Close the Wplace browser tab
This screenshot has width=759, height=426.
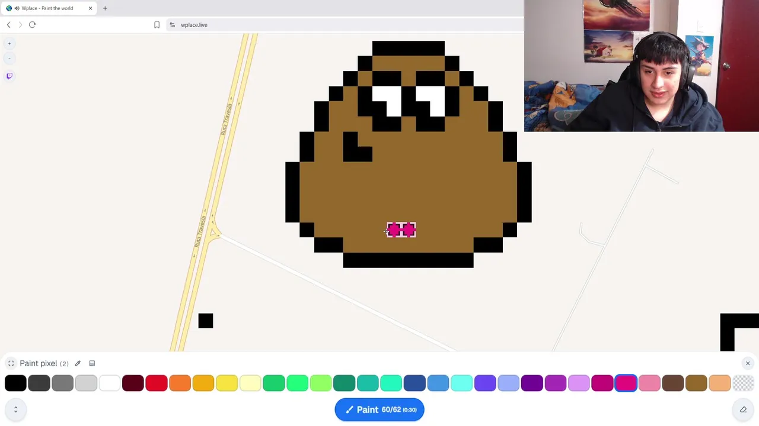90,8
